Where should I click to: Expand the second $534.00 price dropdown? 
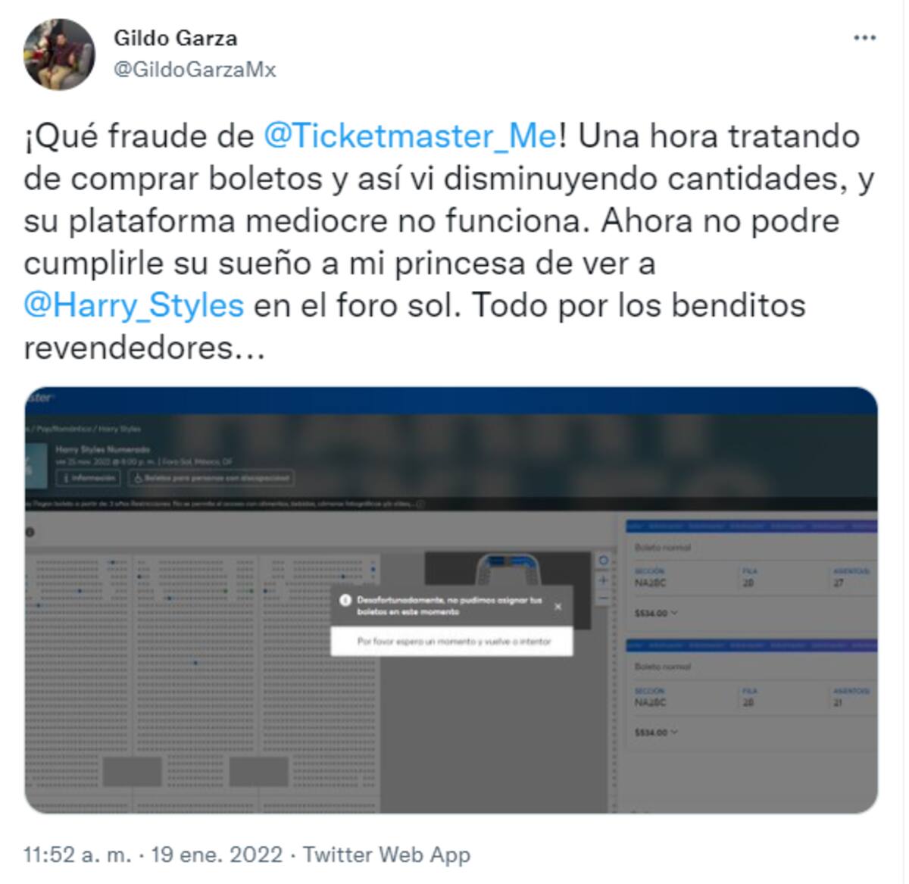656,733
